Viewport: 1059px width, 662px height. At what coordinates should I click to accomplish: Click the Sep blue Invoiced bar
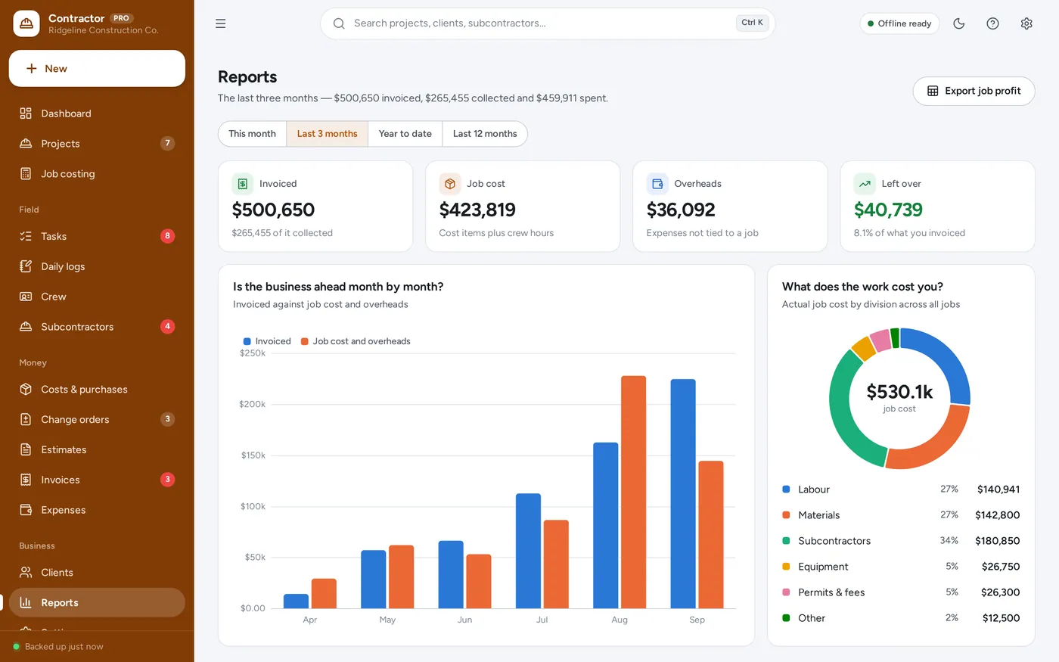(683, 493)
